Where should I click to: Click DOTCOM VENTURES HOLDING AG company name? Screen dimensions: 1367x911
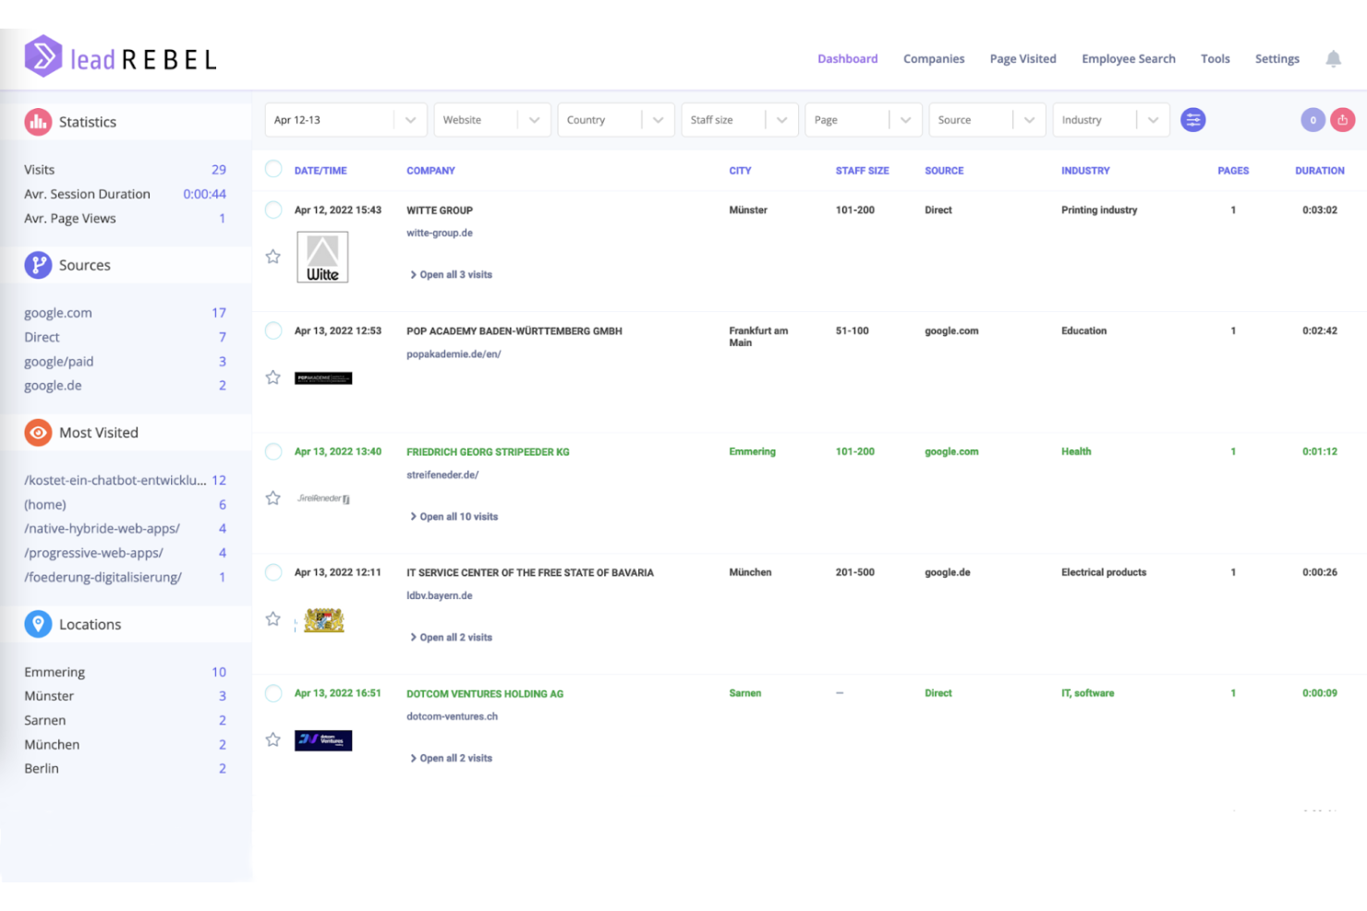485,694
